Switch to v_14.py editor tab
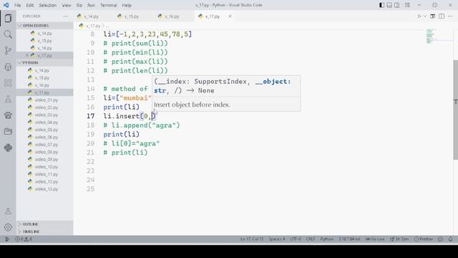 92,16
